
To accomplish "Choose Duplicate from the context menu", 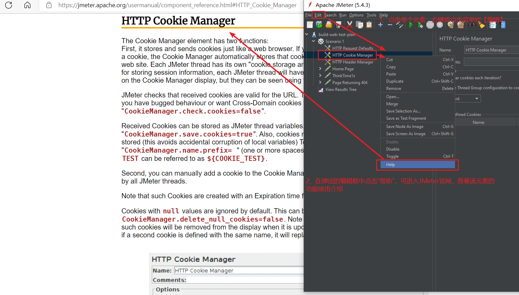I will (418, 81).
